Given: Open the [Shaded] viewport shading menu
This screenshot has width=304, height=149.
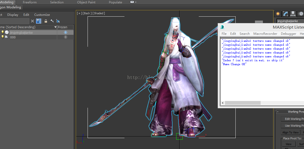Looking at the screenshot, I should point(99,13).
